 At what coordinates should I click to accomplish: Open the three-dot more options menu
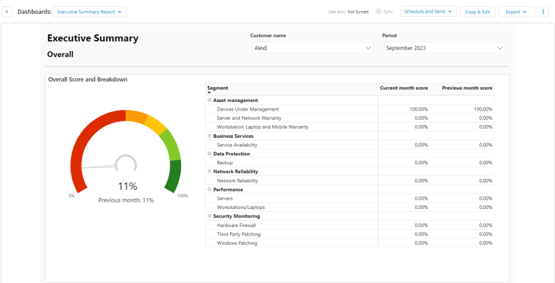tap(543, 12)
